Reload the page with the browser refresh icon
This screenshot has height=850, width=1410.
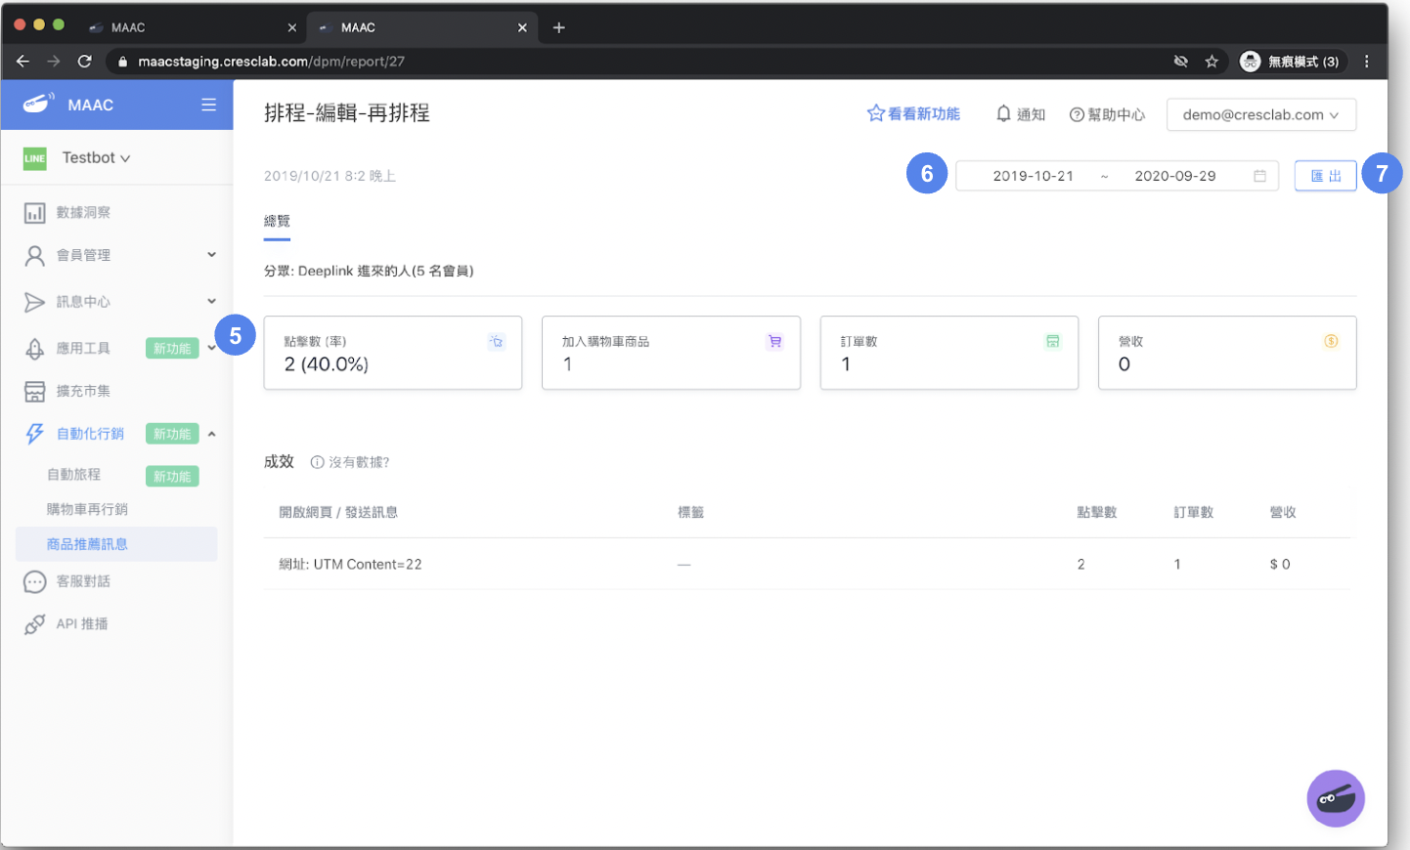click(x=85, y=61)
